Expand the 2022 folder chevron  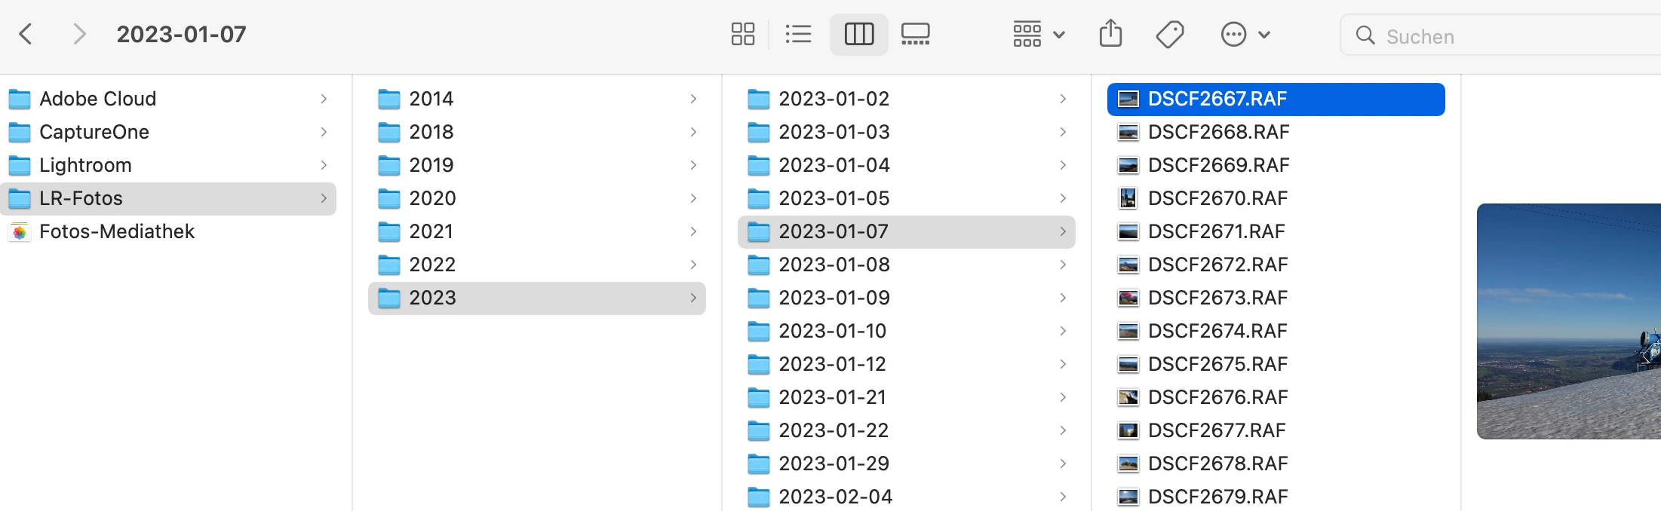(x=693, y=265)
